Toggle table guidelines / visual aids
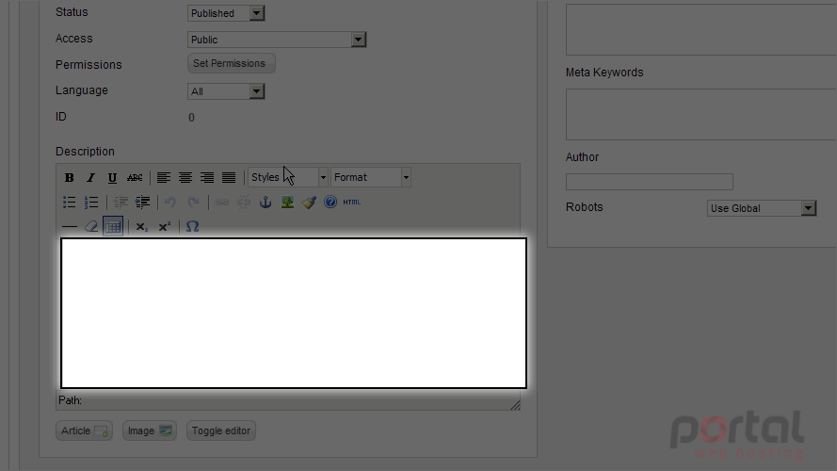 pos(113,226)
